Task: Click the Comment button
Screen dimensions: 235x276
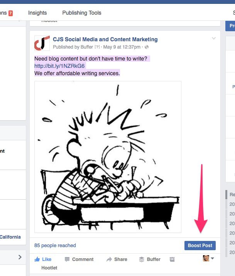Action: tap(79, 259)
